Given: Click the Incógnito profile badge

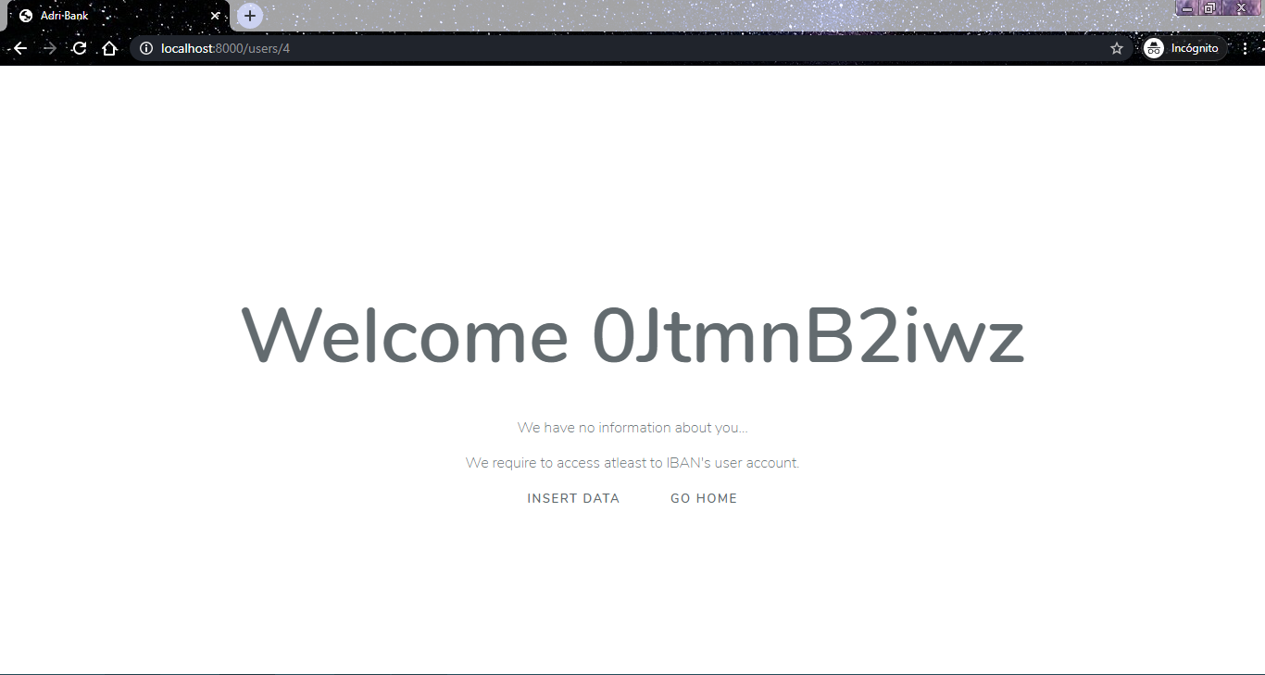Looking at the screenshot, I should pos(1184,48).
